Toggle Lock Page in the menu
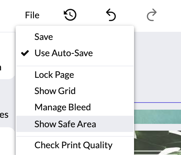 click(x=75, y=75)
